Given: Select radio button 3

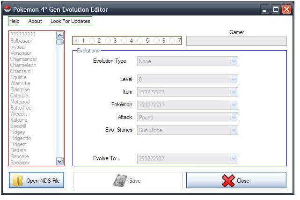Looking at the screenshot, I should click(x=108, y=41).
